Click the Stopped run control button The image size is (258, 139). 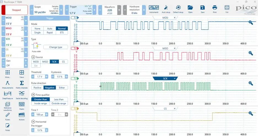[15, 10]
